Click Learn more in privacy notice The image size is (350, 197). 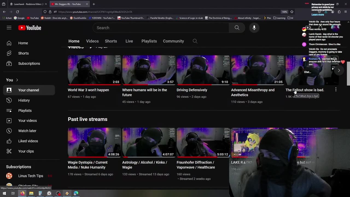318,15
